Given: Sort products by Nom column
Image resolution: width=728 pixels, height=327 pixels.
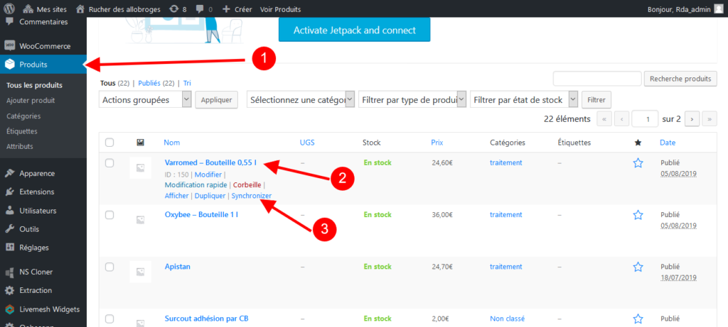Looking at the screenshot, I should [172, 143].
